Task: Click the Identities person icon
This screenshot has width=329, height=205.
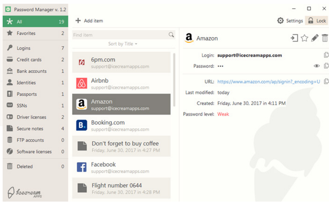Action: coord(10,82)
